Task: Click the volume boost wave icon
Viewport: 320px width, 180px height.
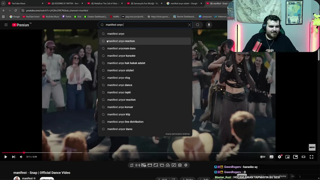Action: click(x=138, y=165)
